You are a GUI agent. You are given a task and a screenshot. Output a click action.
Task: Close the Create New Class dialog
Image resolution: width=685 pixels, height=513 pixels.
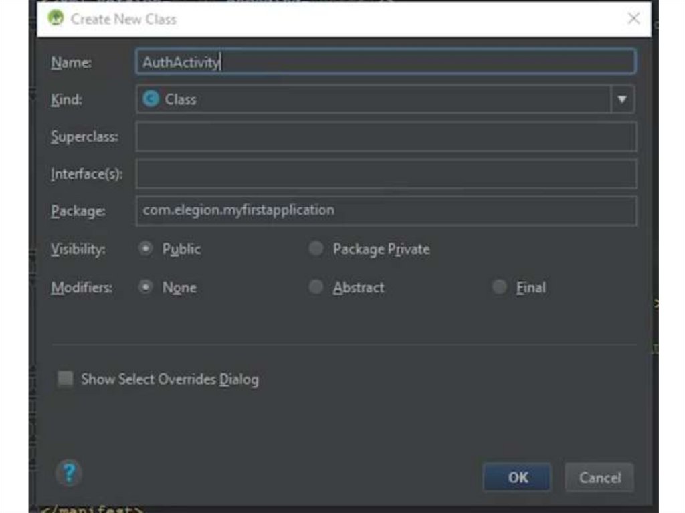(633, 18)
